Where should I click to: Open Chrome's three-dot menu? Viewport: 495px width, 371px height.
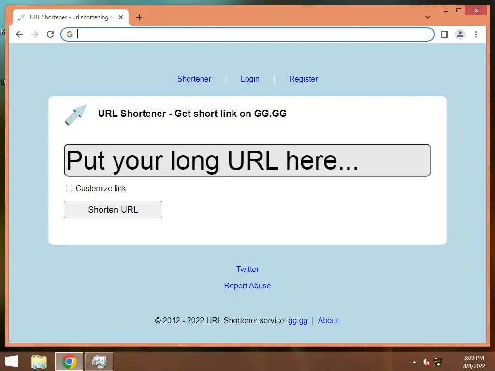click(476, 34)
